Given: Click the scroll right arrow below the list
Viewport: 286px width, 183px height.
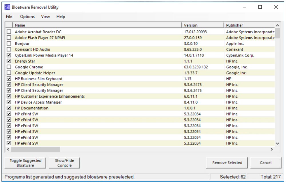Looking at the screenshot, I should tap(272, 149).
